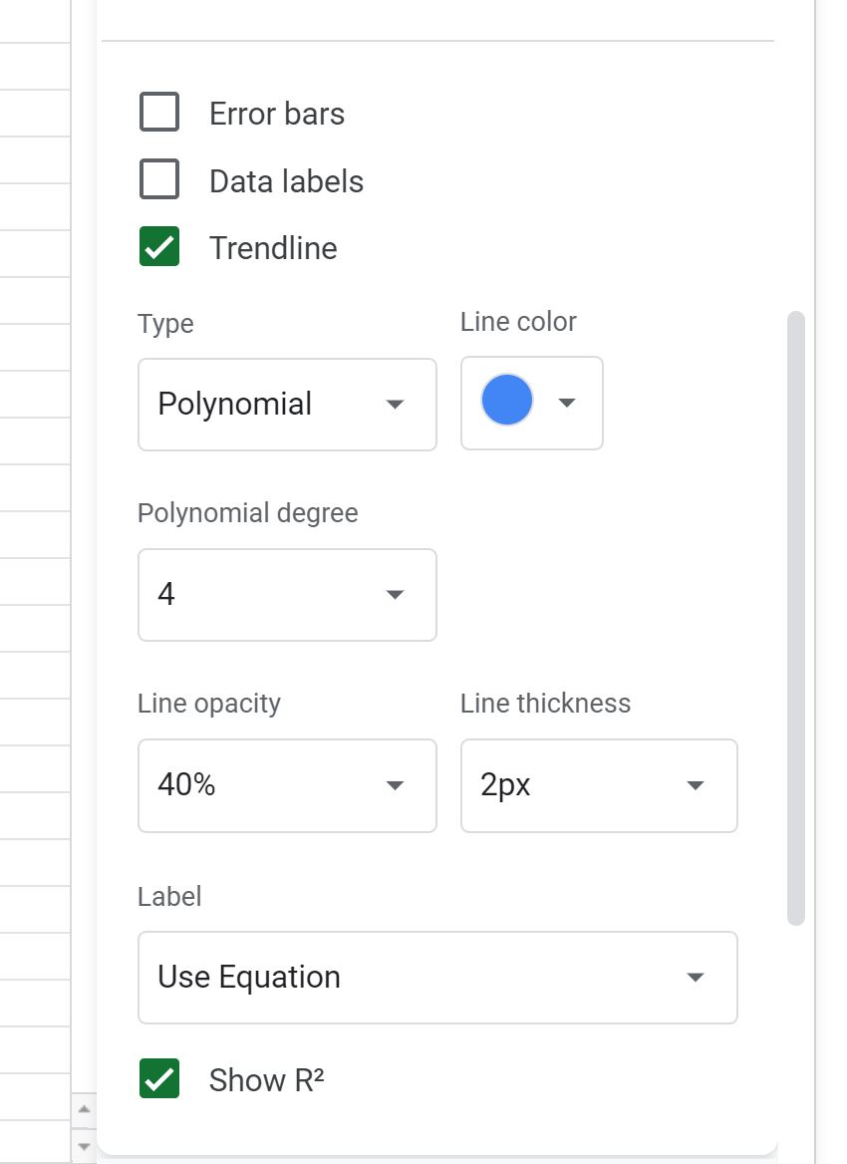Screen dimensions: 847x1164
Task: Click the spreadsheet scroll down arrow
Action: point(84,1146)
